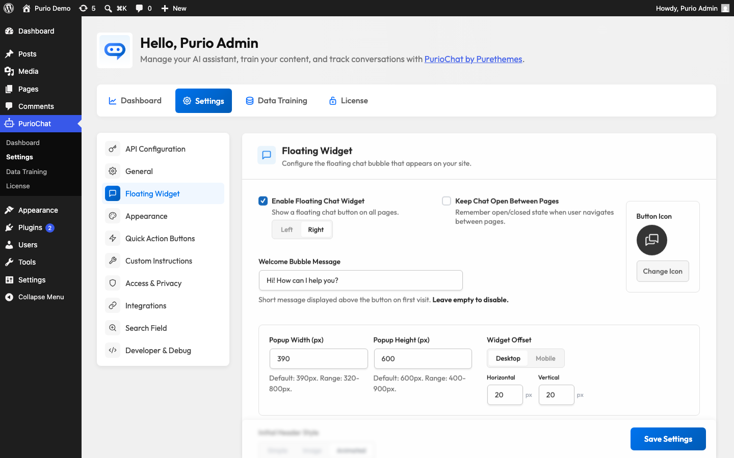Select Right widget position
The width and height of the screenshot is (734, 458).
point(316,230)
